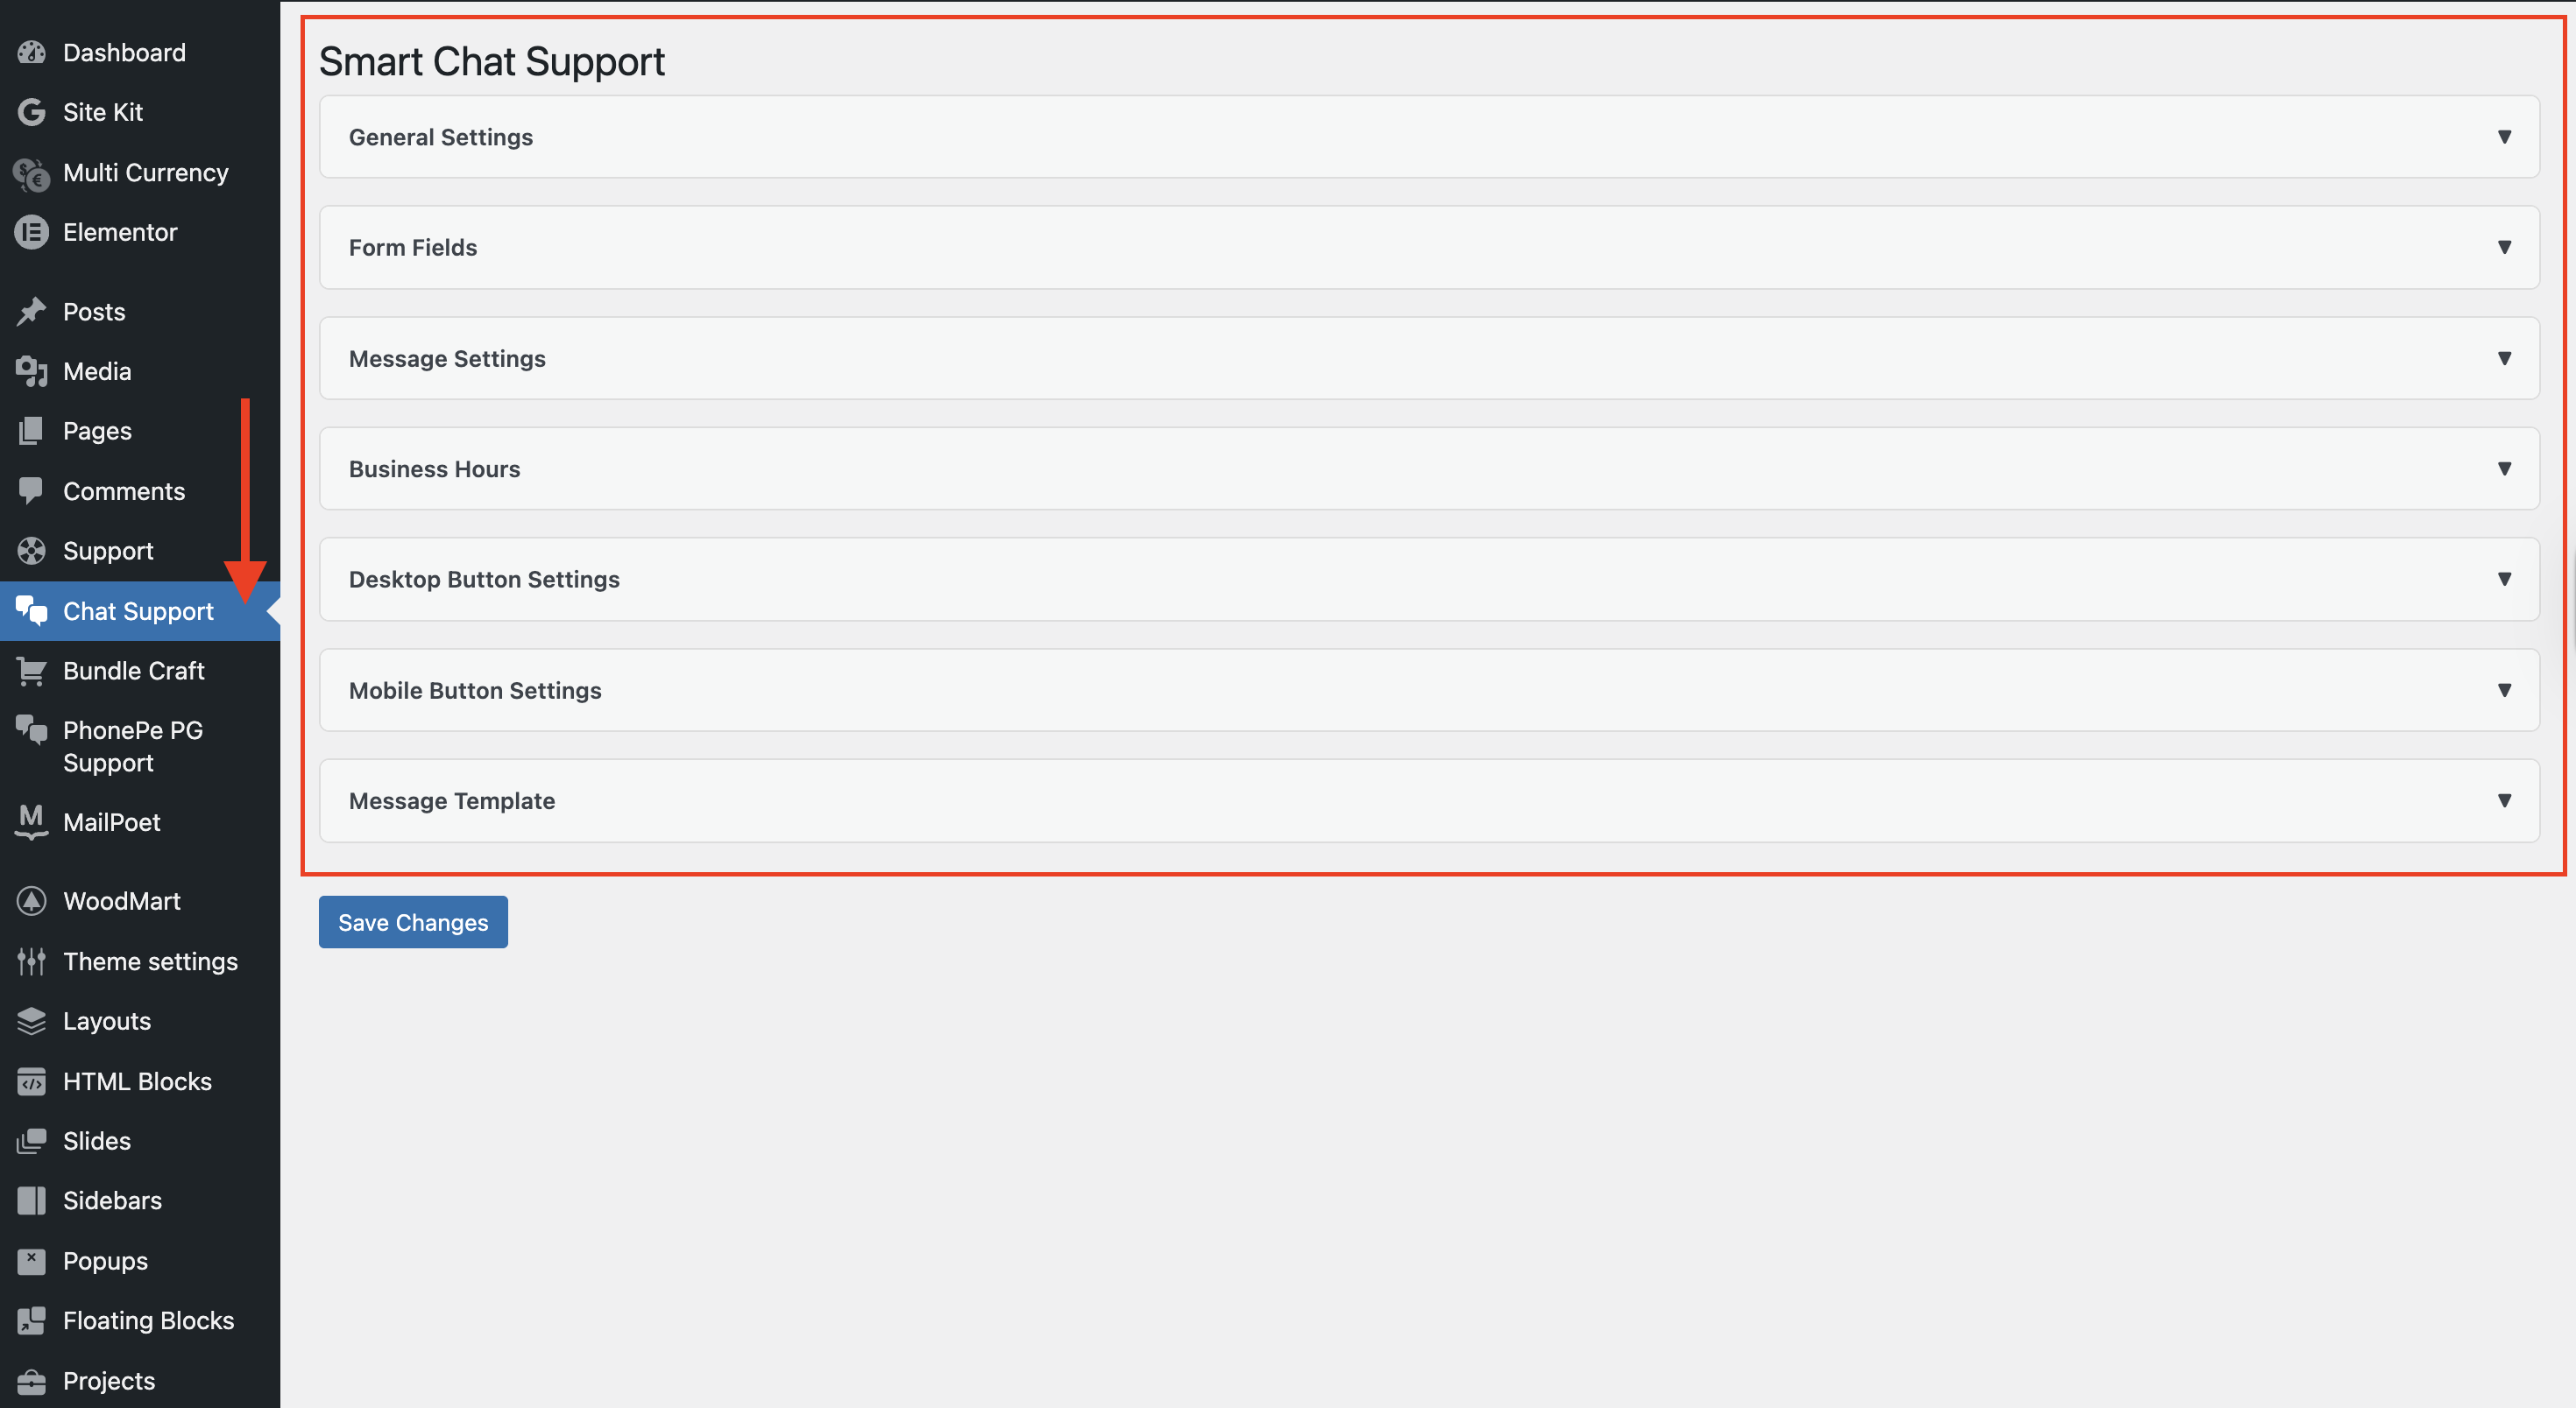Open the Pages menu item
Screen dimensions: 2576x1408
(x=97, y=431)
